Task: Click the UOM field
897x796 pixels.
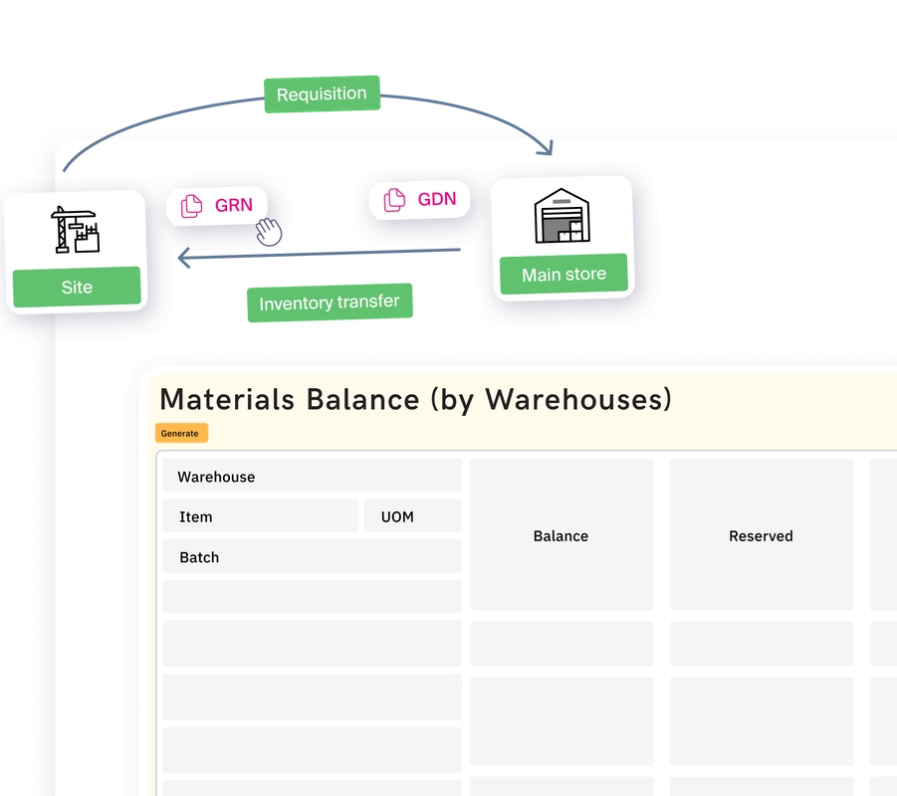Action: (x=412, y=515)
